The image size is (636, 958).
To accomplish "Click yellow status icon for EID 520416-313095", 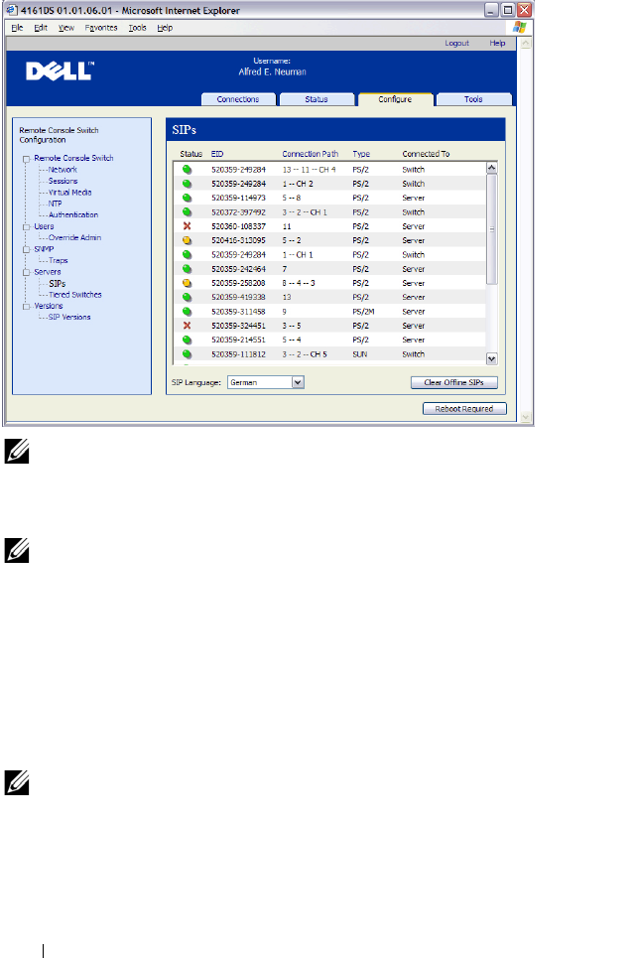I will [188, 240].
